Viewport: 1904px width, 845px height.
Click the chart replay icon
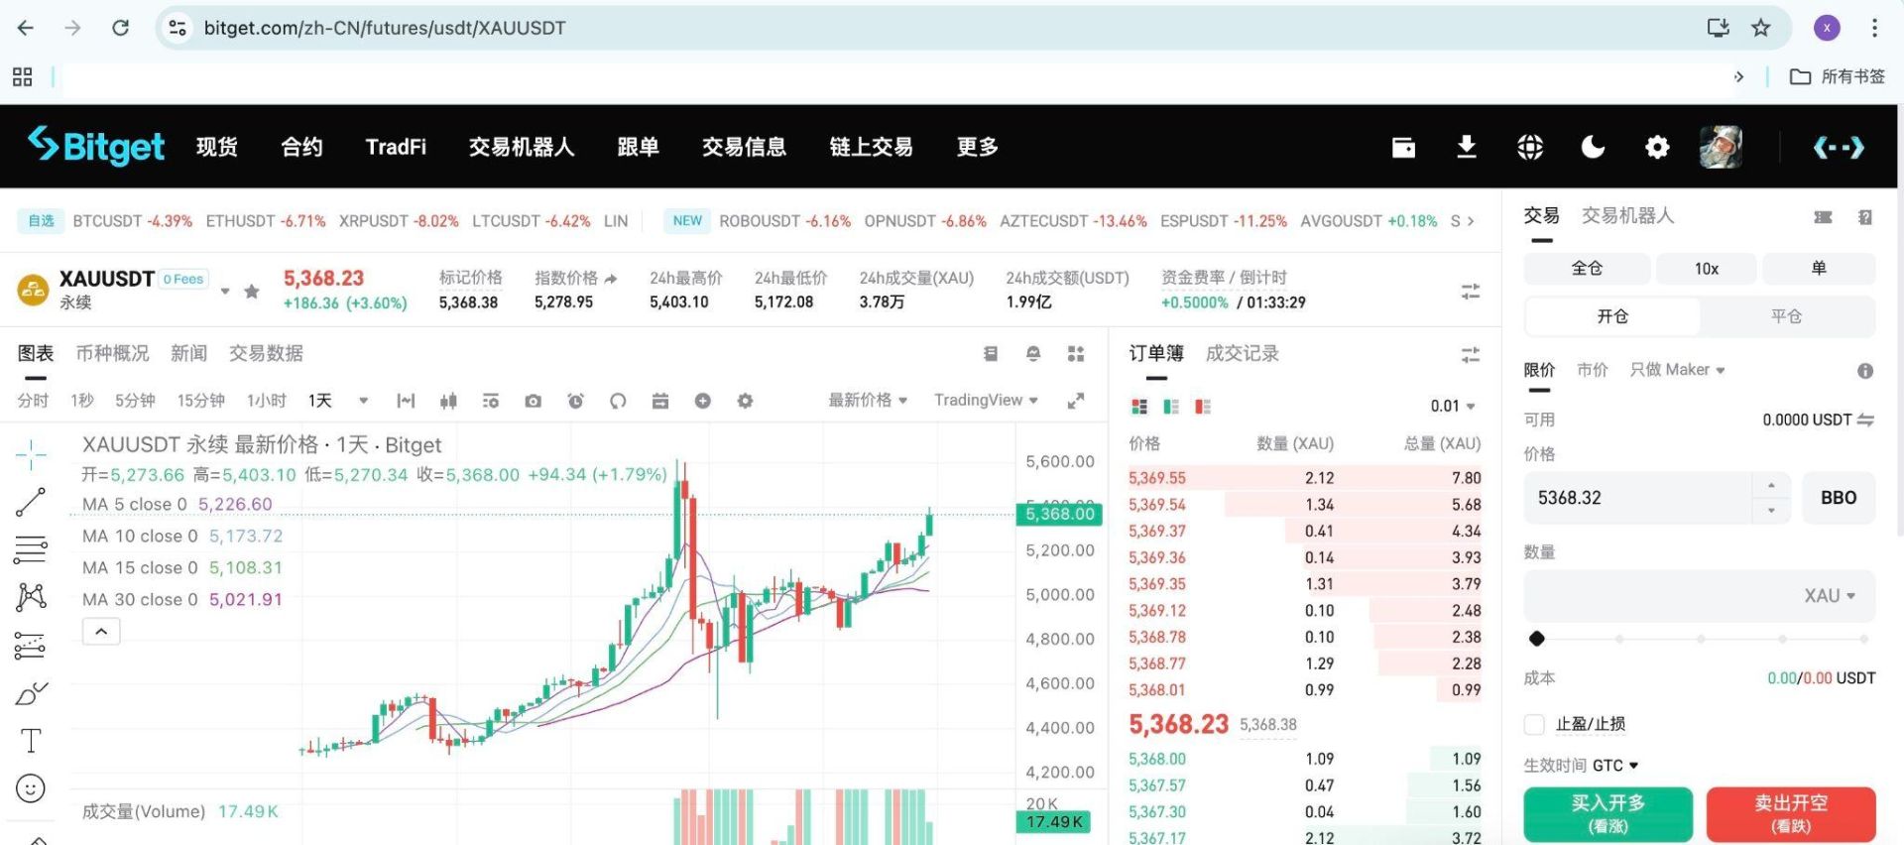[618, 401]
